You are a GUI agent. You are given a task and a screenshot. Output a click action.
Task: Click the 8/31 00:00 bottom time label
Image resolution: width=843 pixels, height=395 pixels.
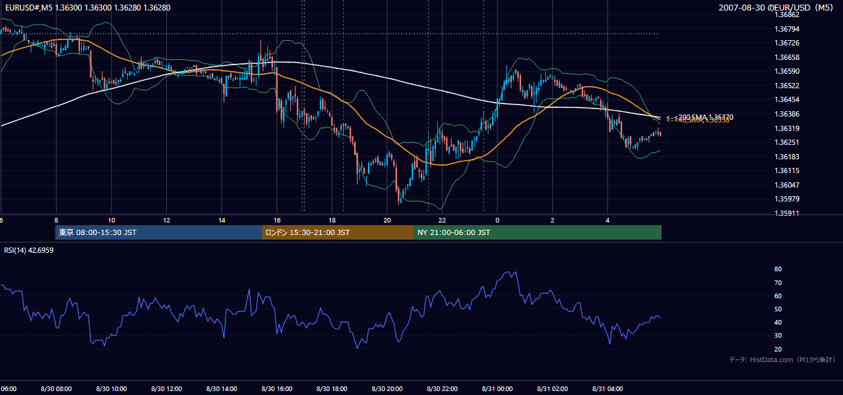[x=497, y=389]
